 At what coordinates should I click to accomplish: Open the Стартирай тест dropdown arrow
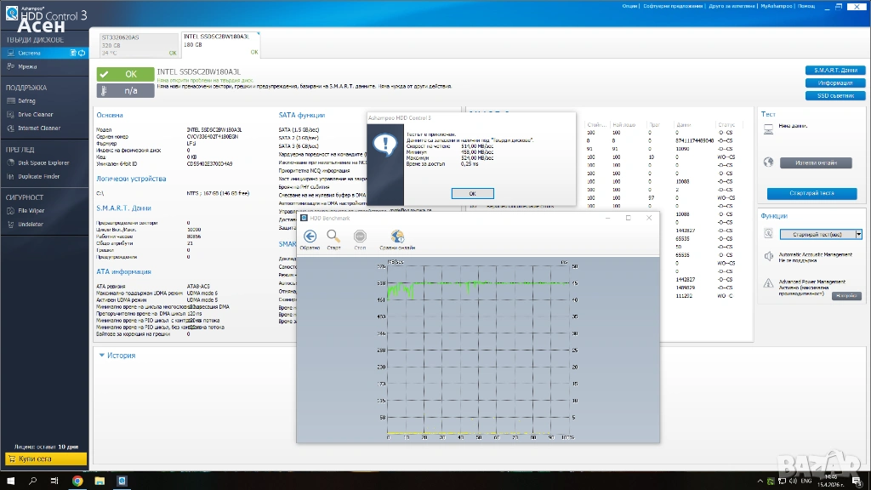pyautogui.click(x=858, y=234)
